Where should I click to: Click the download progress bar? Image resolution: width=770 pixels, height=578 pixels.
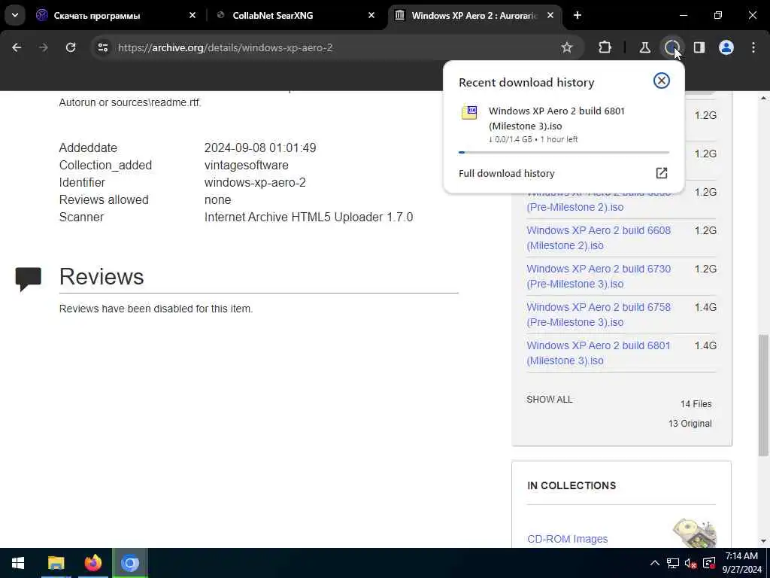[x=564, y=152]
